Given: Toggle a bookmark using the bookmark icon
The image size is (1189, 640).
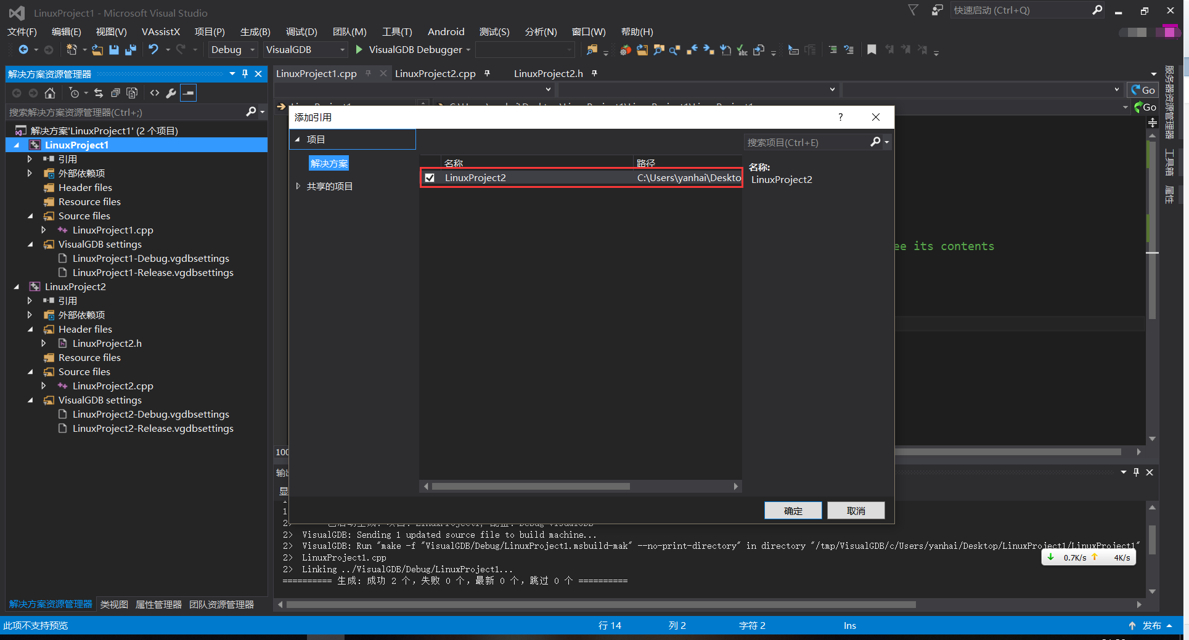Looking at the screenshot, I should (872, 50).
